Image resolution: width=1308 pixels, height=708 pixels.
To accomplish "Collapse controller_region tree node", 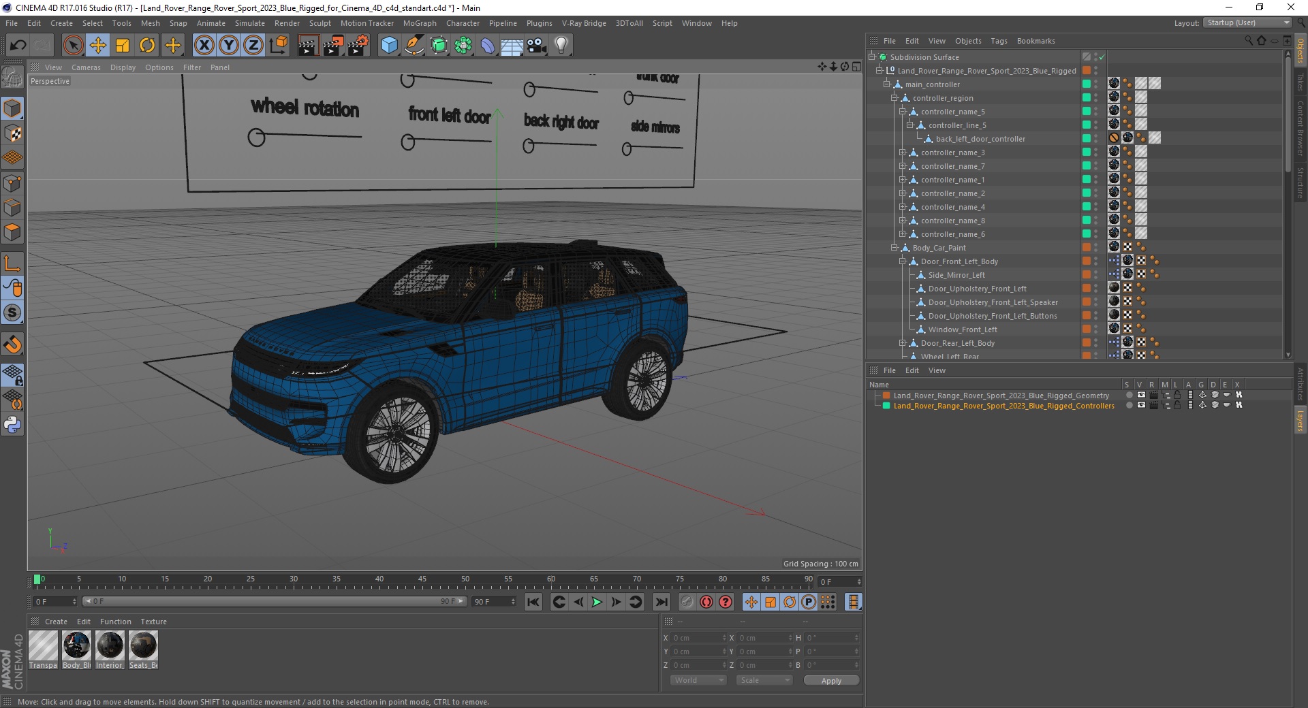I will [x=894, y=98].
